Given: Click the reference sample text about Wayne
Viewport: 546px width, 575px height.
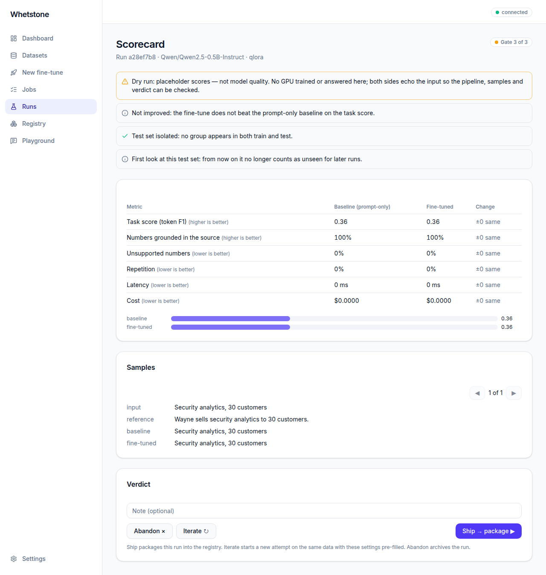Looking at the screenshot, I should (241, 419).
